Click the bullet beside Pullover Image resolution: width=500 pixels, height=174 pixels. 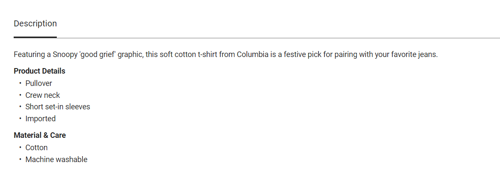click(20, 83)
